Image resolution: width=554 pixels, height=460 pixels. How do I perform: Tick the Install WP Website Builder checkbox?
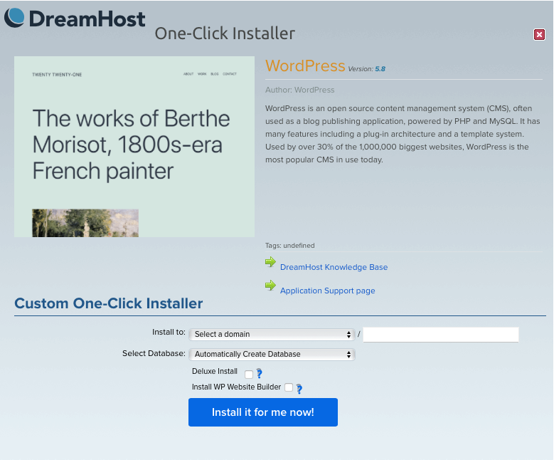[289, 387]
